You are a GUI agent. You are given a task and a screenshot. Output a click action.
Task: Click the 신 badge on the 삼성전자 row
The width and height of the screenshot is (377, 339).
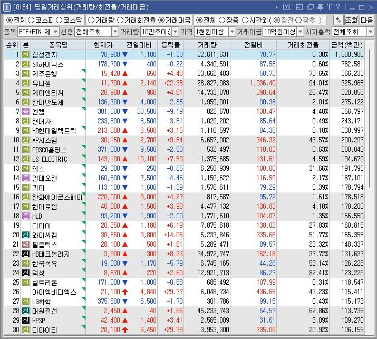26,55
